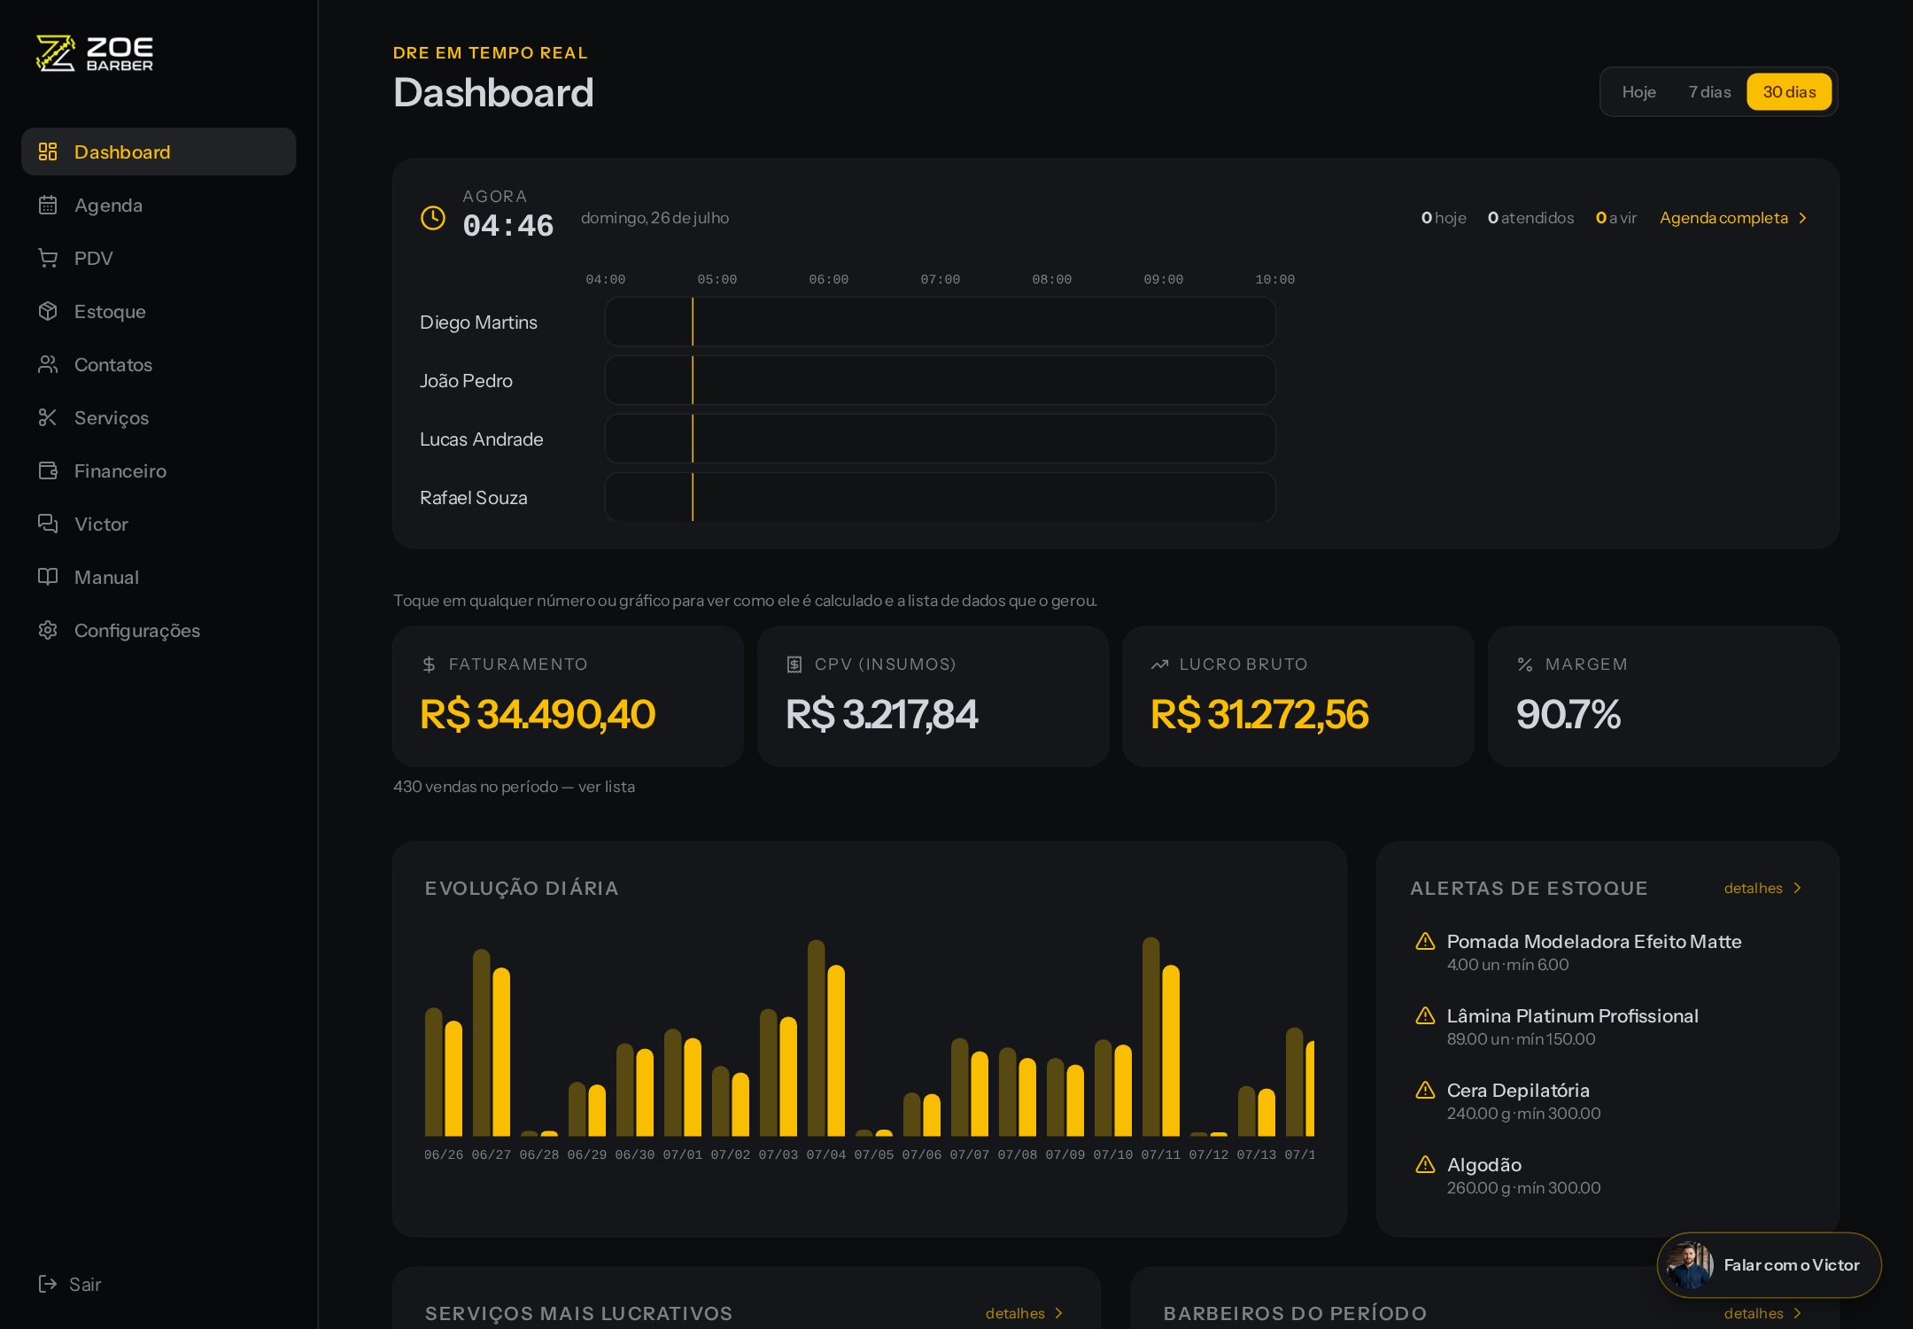Open Agenda completa chevron link
This screenshot has height=1329, width=1913.
click(x=1802, y=218)
